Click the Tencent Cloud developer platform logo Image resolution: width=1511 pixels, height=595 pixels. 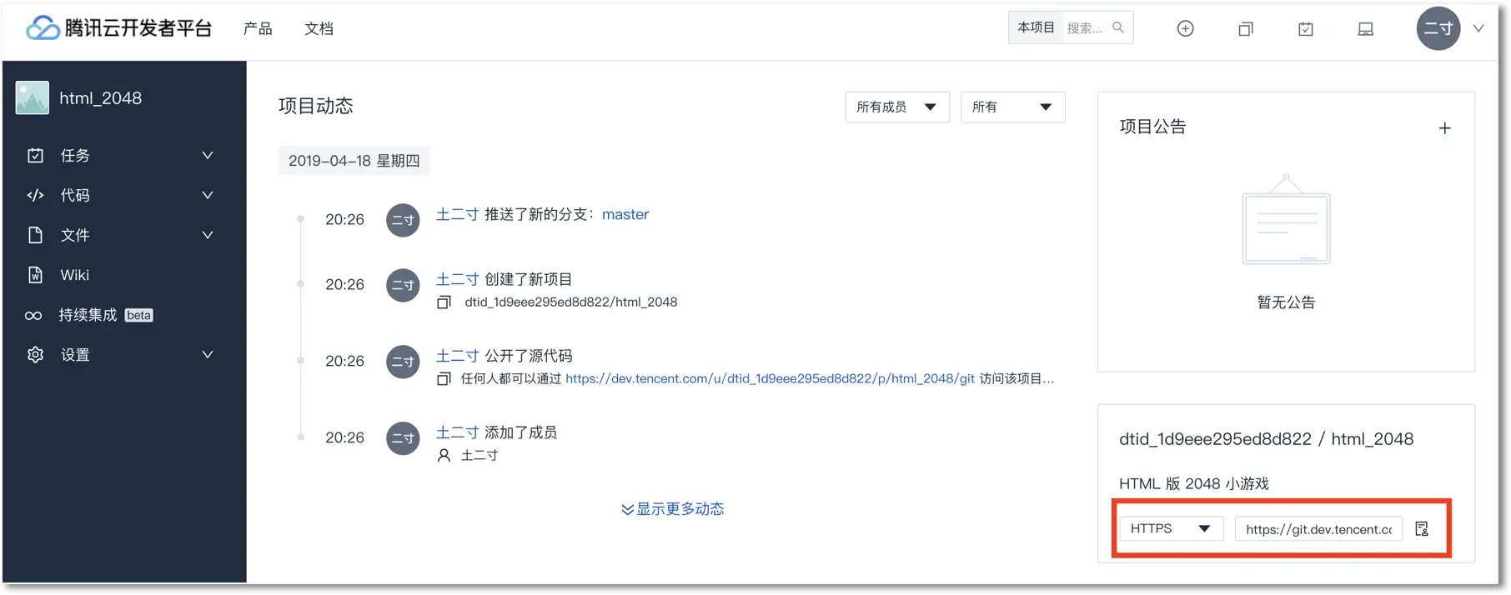pyautogui.click(x=119, y=28)
